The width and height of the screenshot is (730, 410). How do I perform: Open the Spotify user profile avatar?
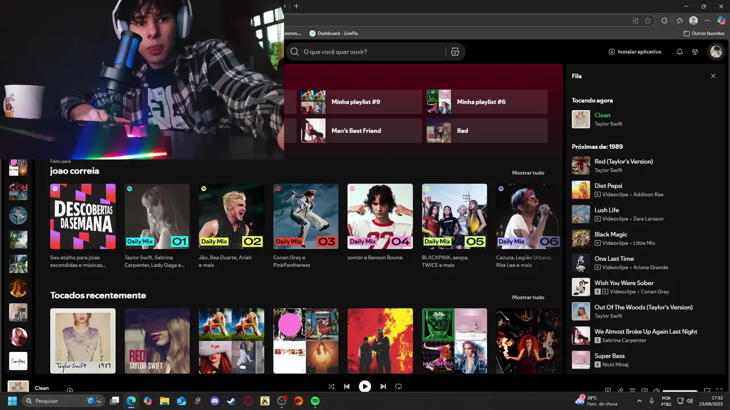tap(716, 52)
